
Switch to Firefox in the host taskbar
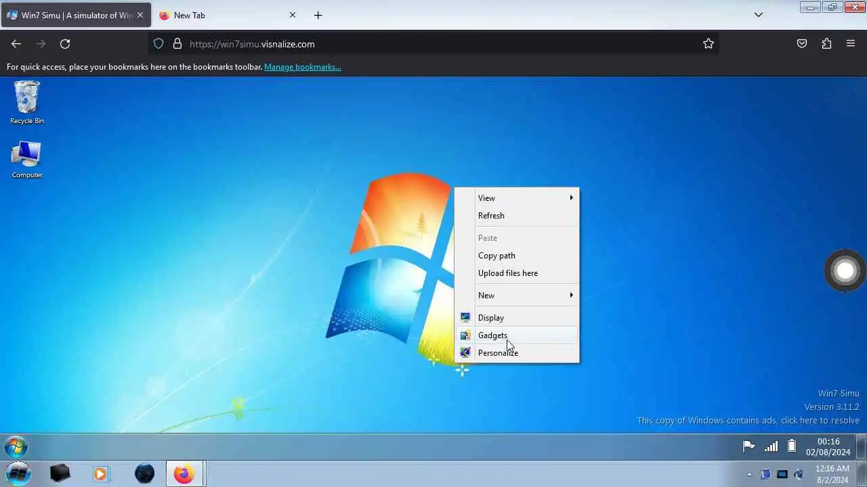[184, 473]
